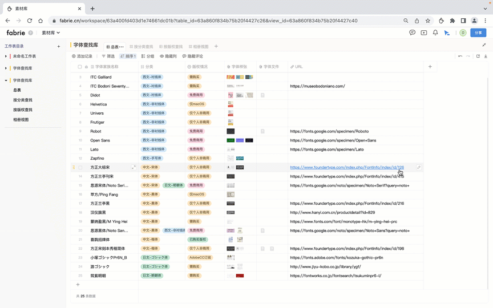Open the browser extensions puzzle icon
This screenshot has width=493, height=308.
(452, 21)
